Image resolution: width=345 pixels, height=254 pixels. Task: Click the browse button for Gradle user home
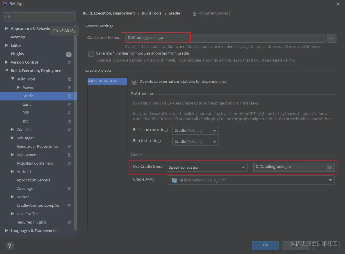[x=332, y=38]
